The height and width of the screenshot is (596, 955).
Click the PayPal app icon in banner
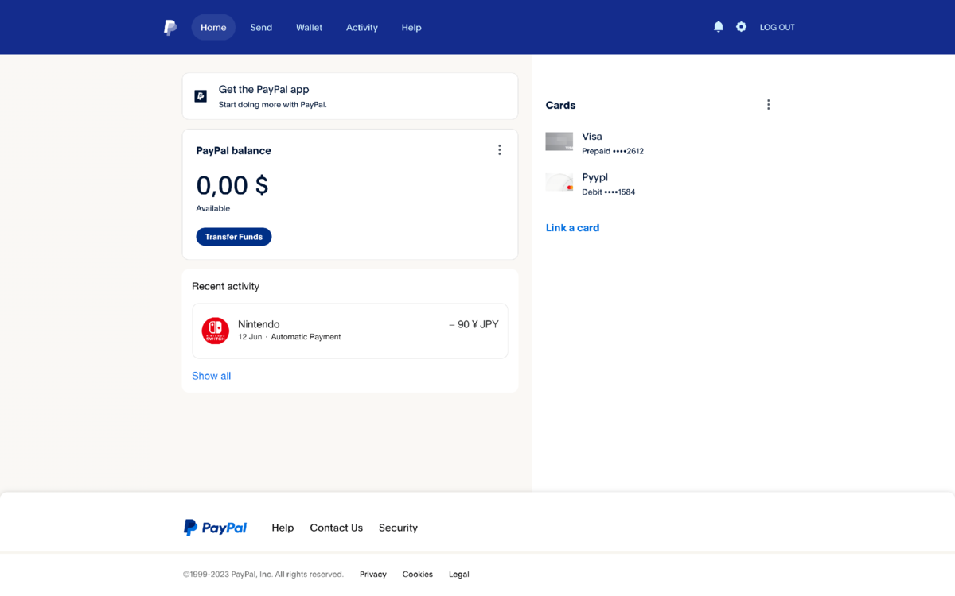[x=201, y=96]
